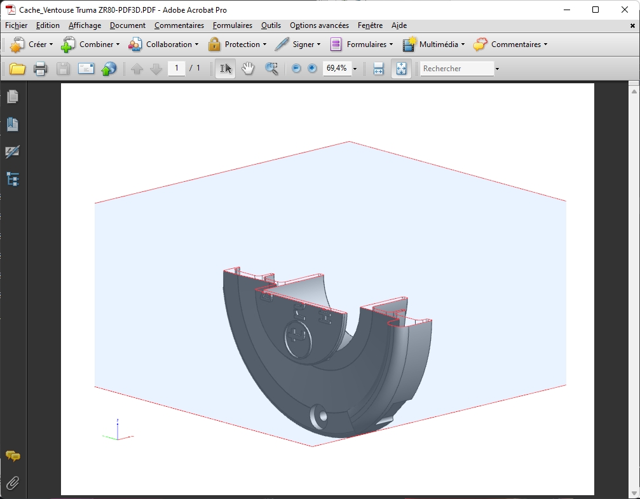This screenshot has width=640, height=499.
Task: Open the Model Tree panel
Action: 13,179
